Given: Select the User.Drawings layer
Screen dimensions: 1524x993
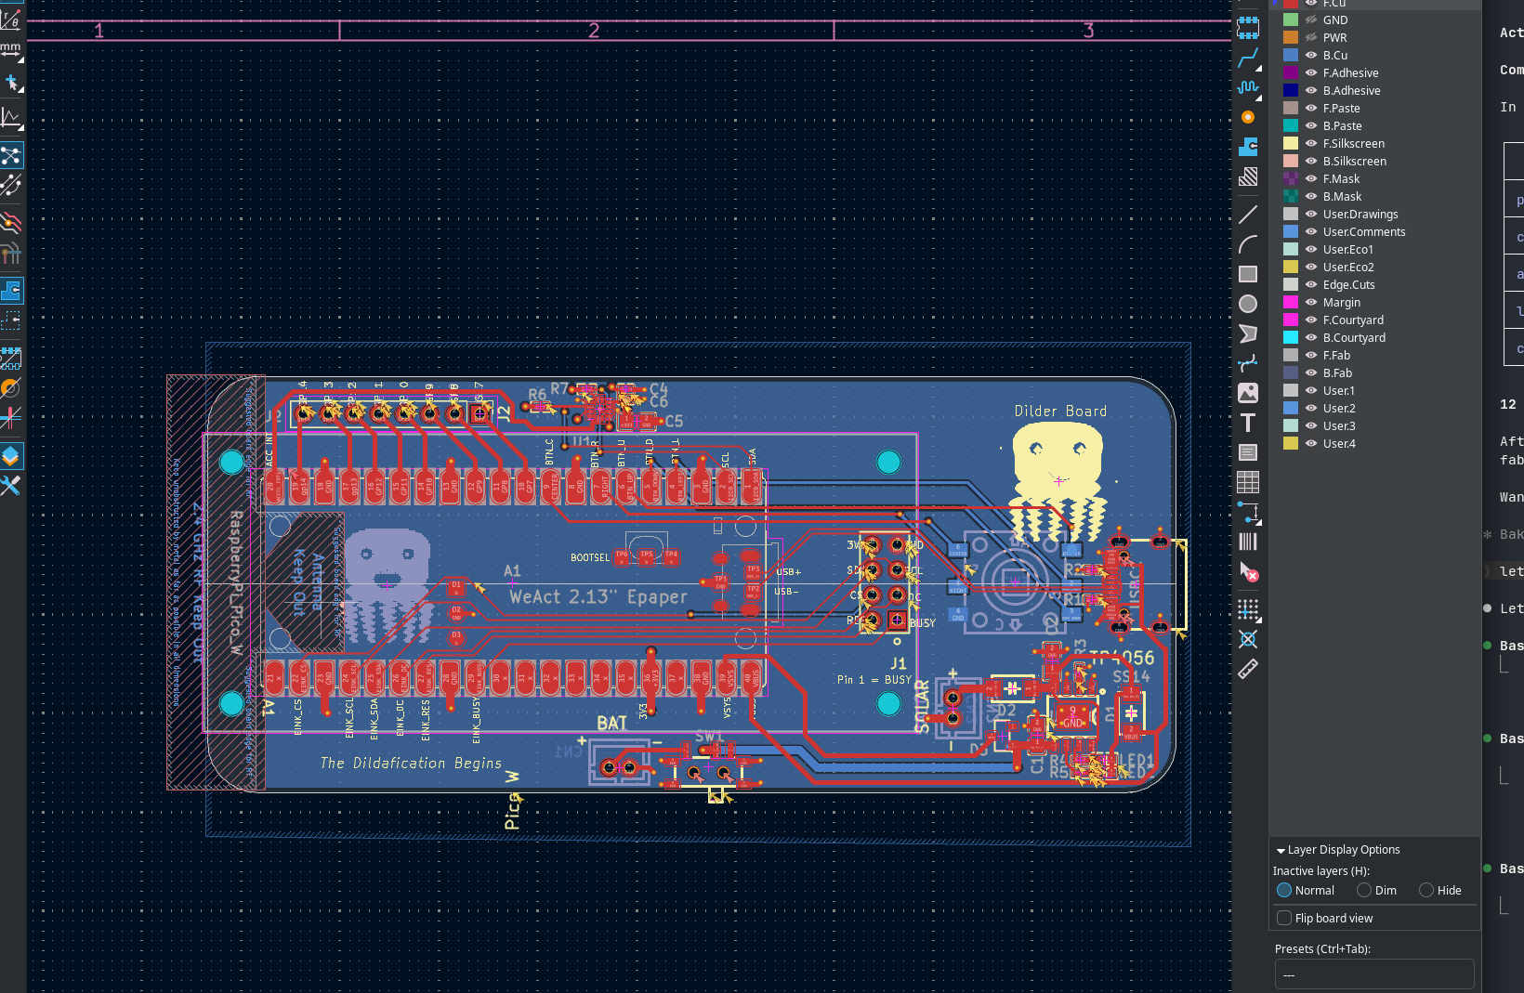Looking at the screenshot, I should point(1360,214).
